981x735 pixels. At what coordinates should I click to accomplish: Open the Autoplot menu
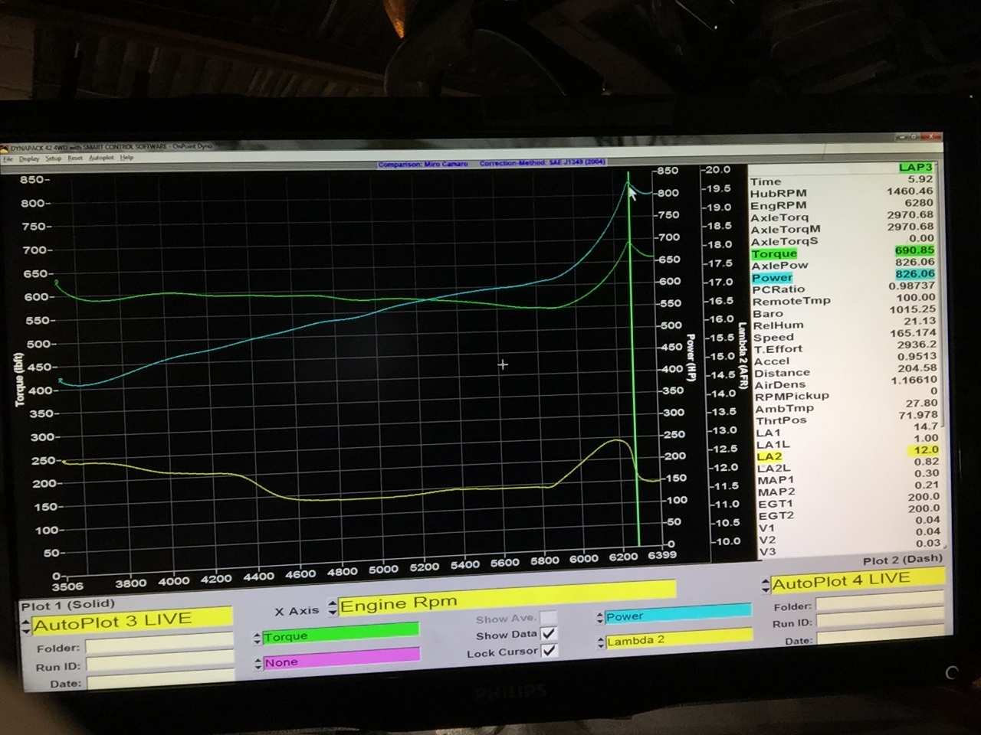(x=100, y=158)
